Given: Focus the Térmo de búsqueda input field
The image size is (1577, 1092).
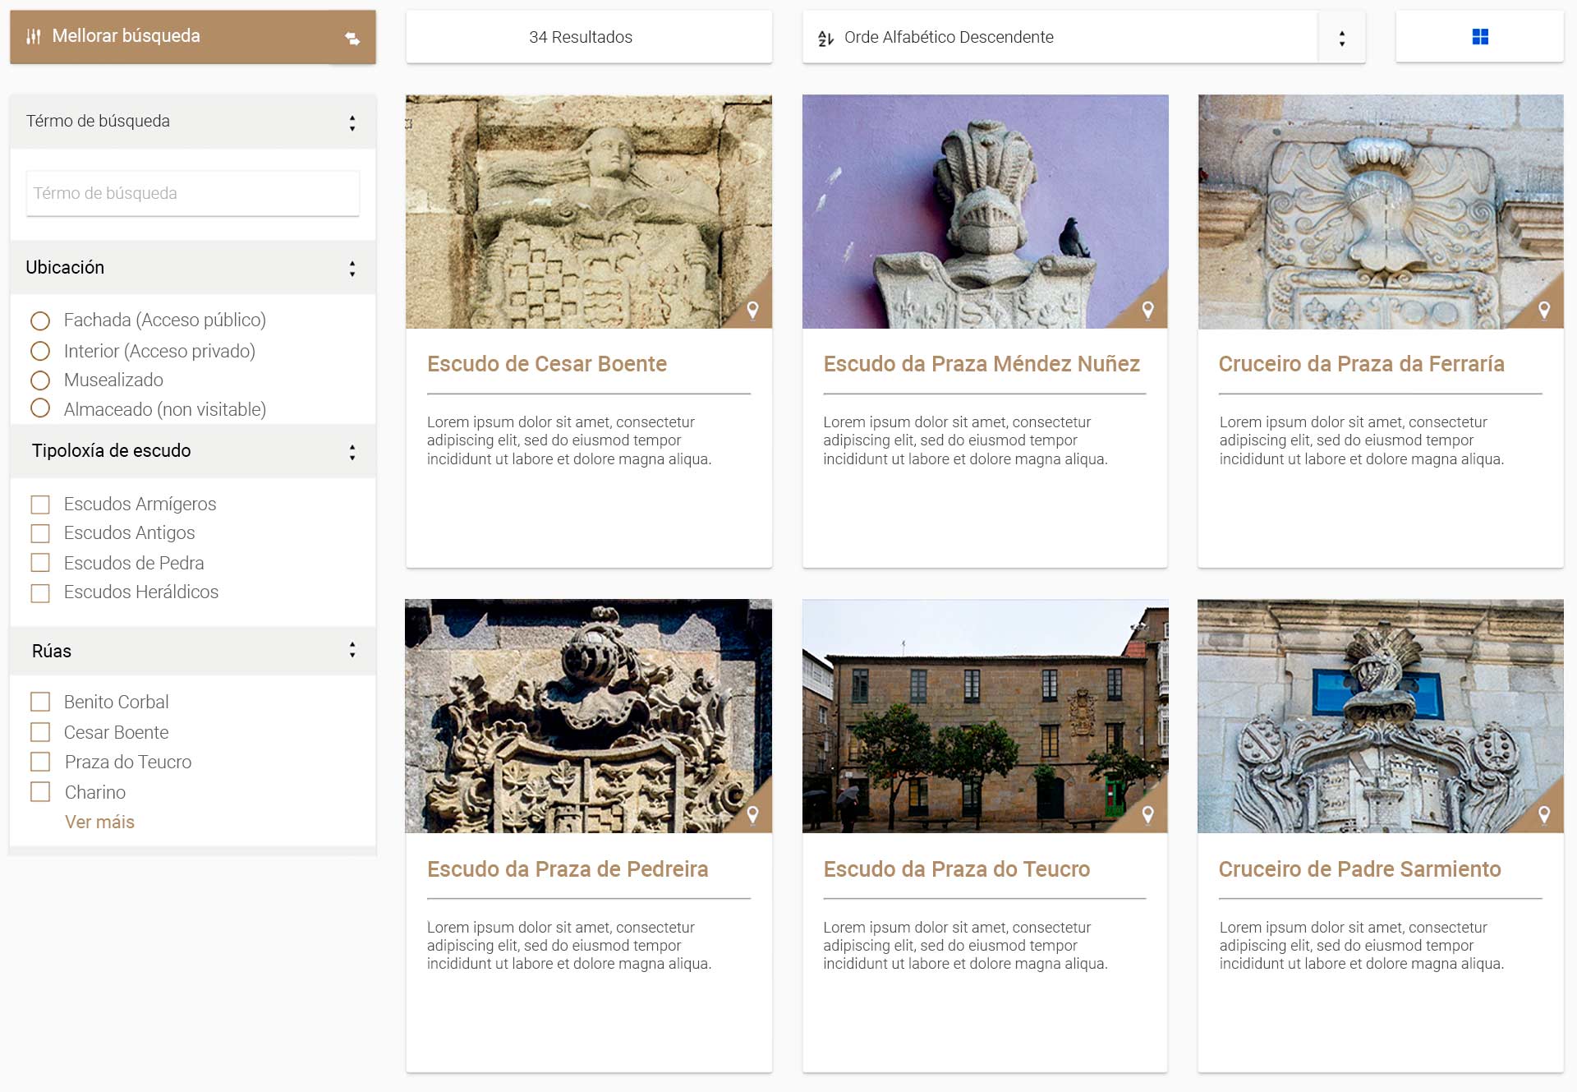Looking at the screenshot, I should tap(192, 193).
